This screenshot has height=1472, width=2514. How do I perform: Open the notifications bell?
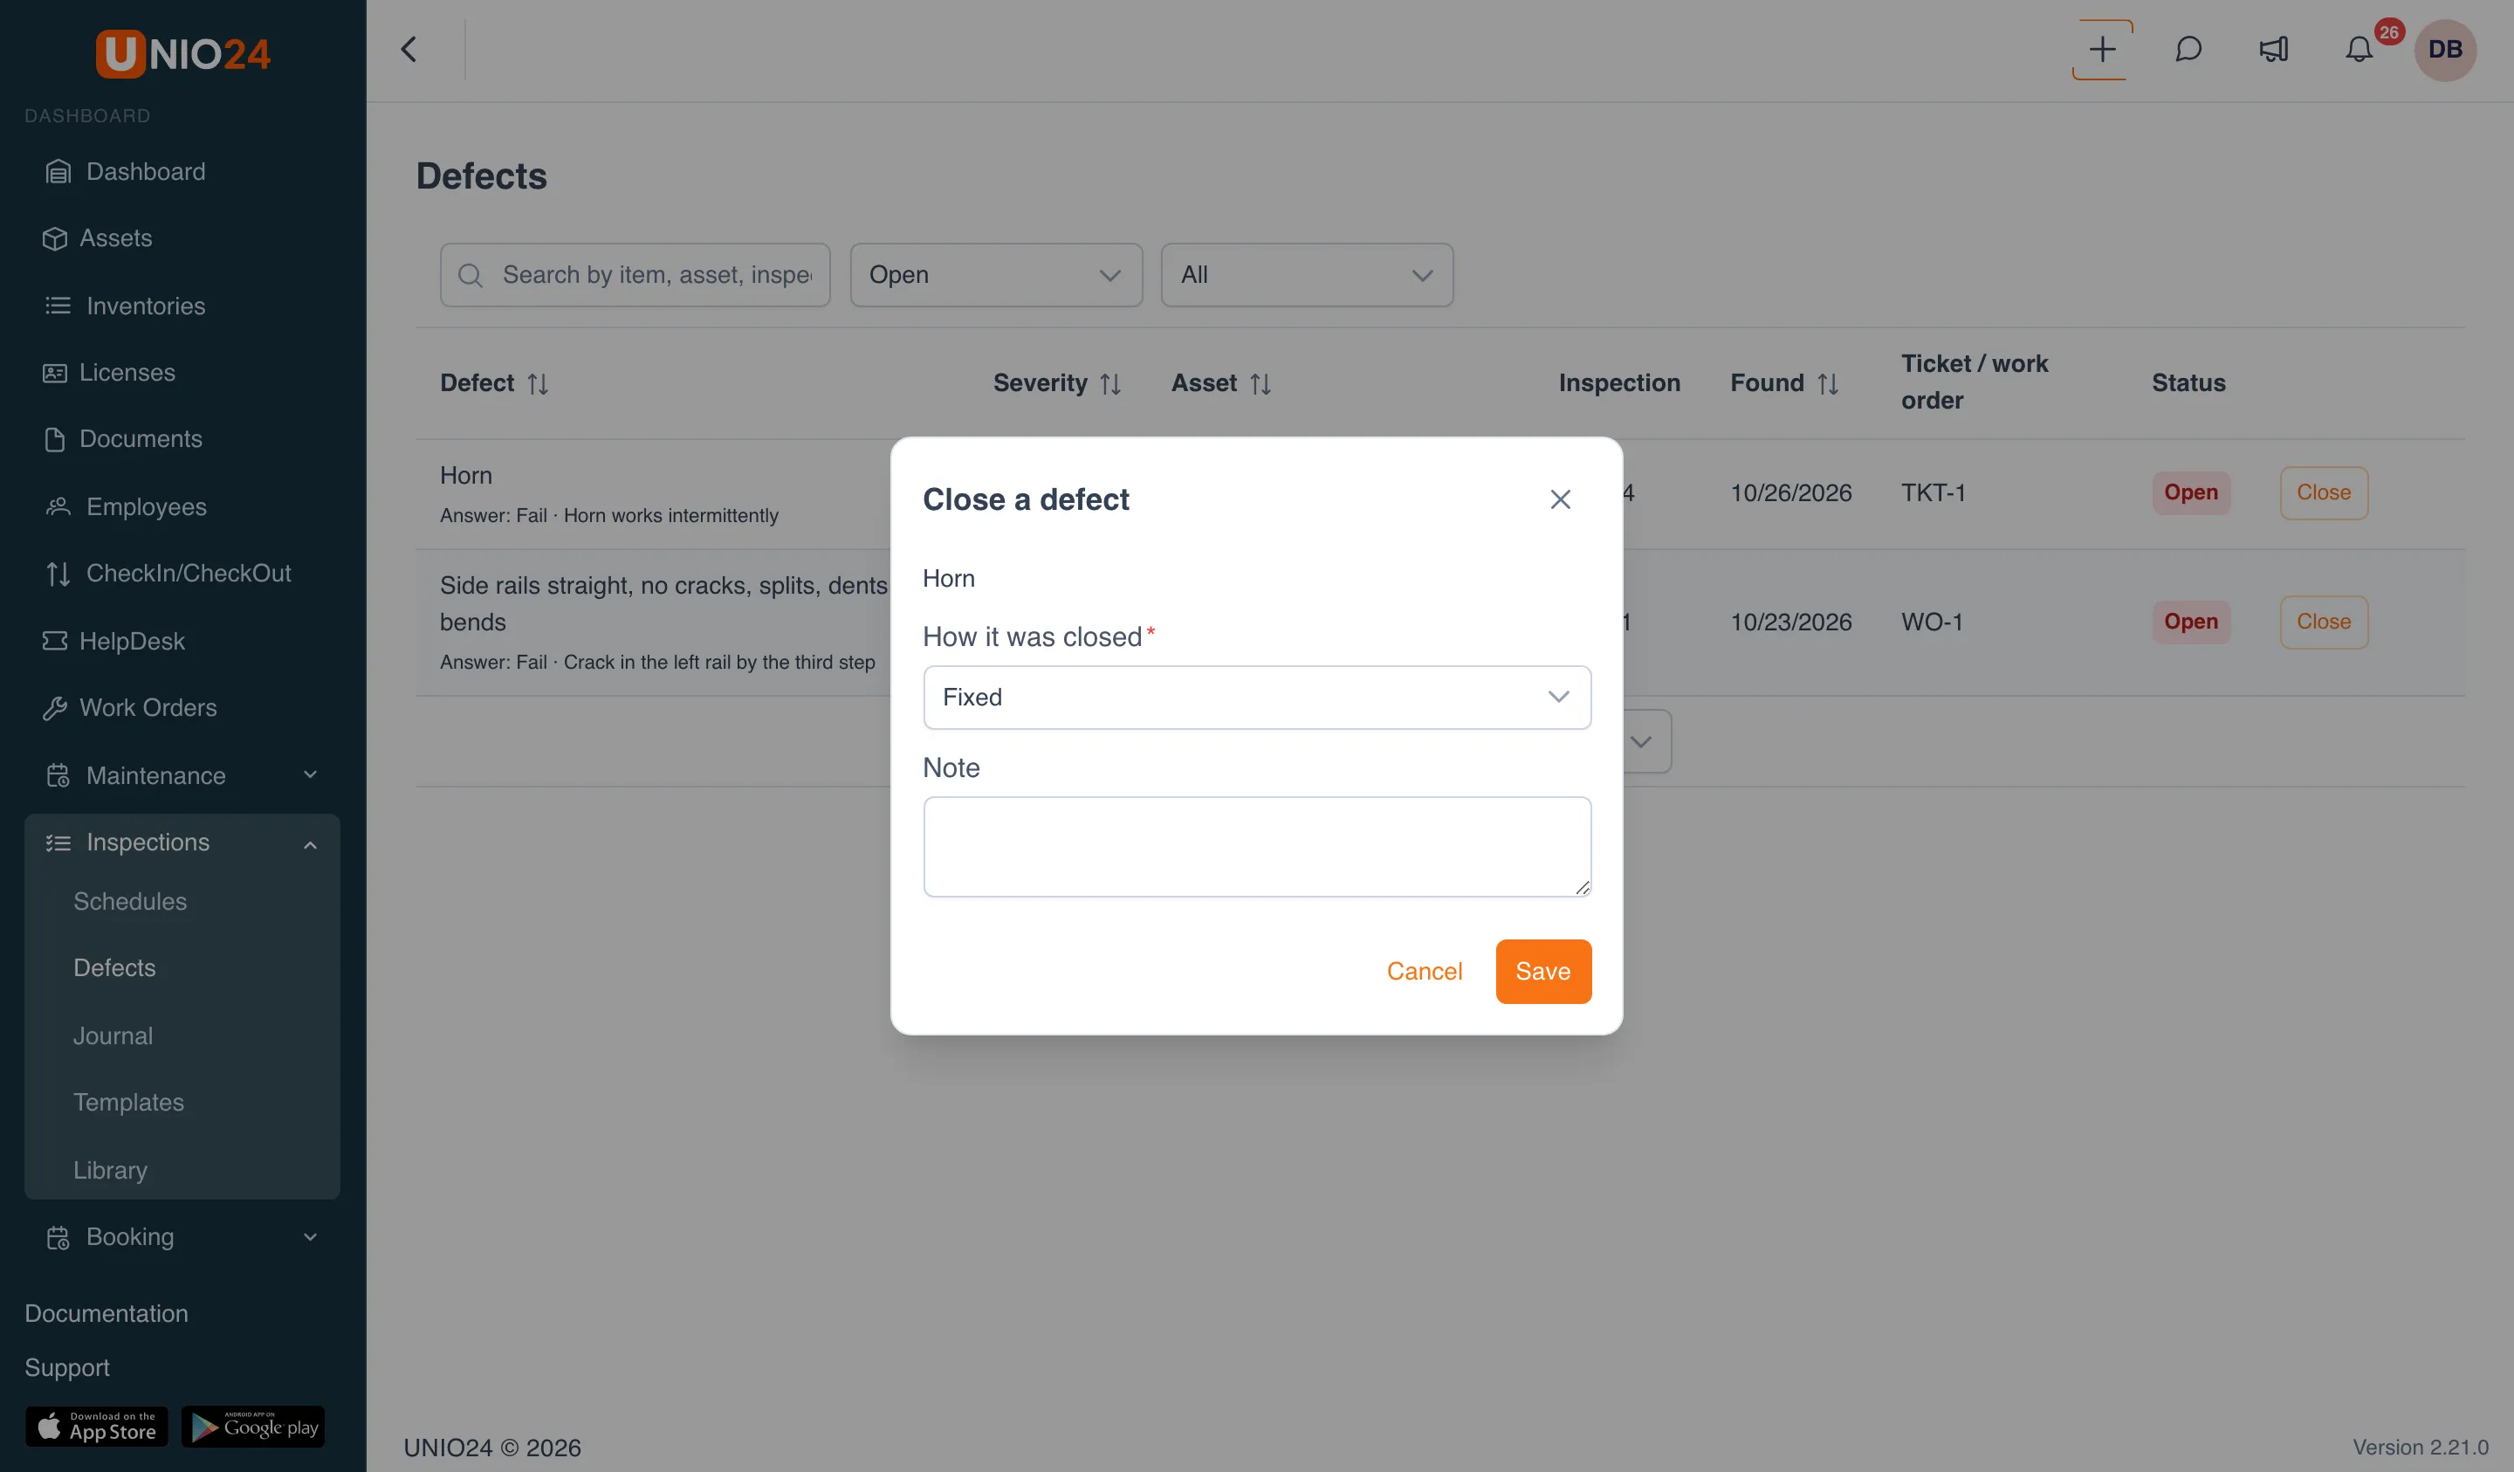coord(2359,50)
